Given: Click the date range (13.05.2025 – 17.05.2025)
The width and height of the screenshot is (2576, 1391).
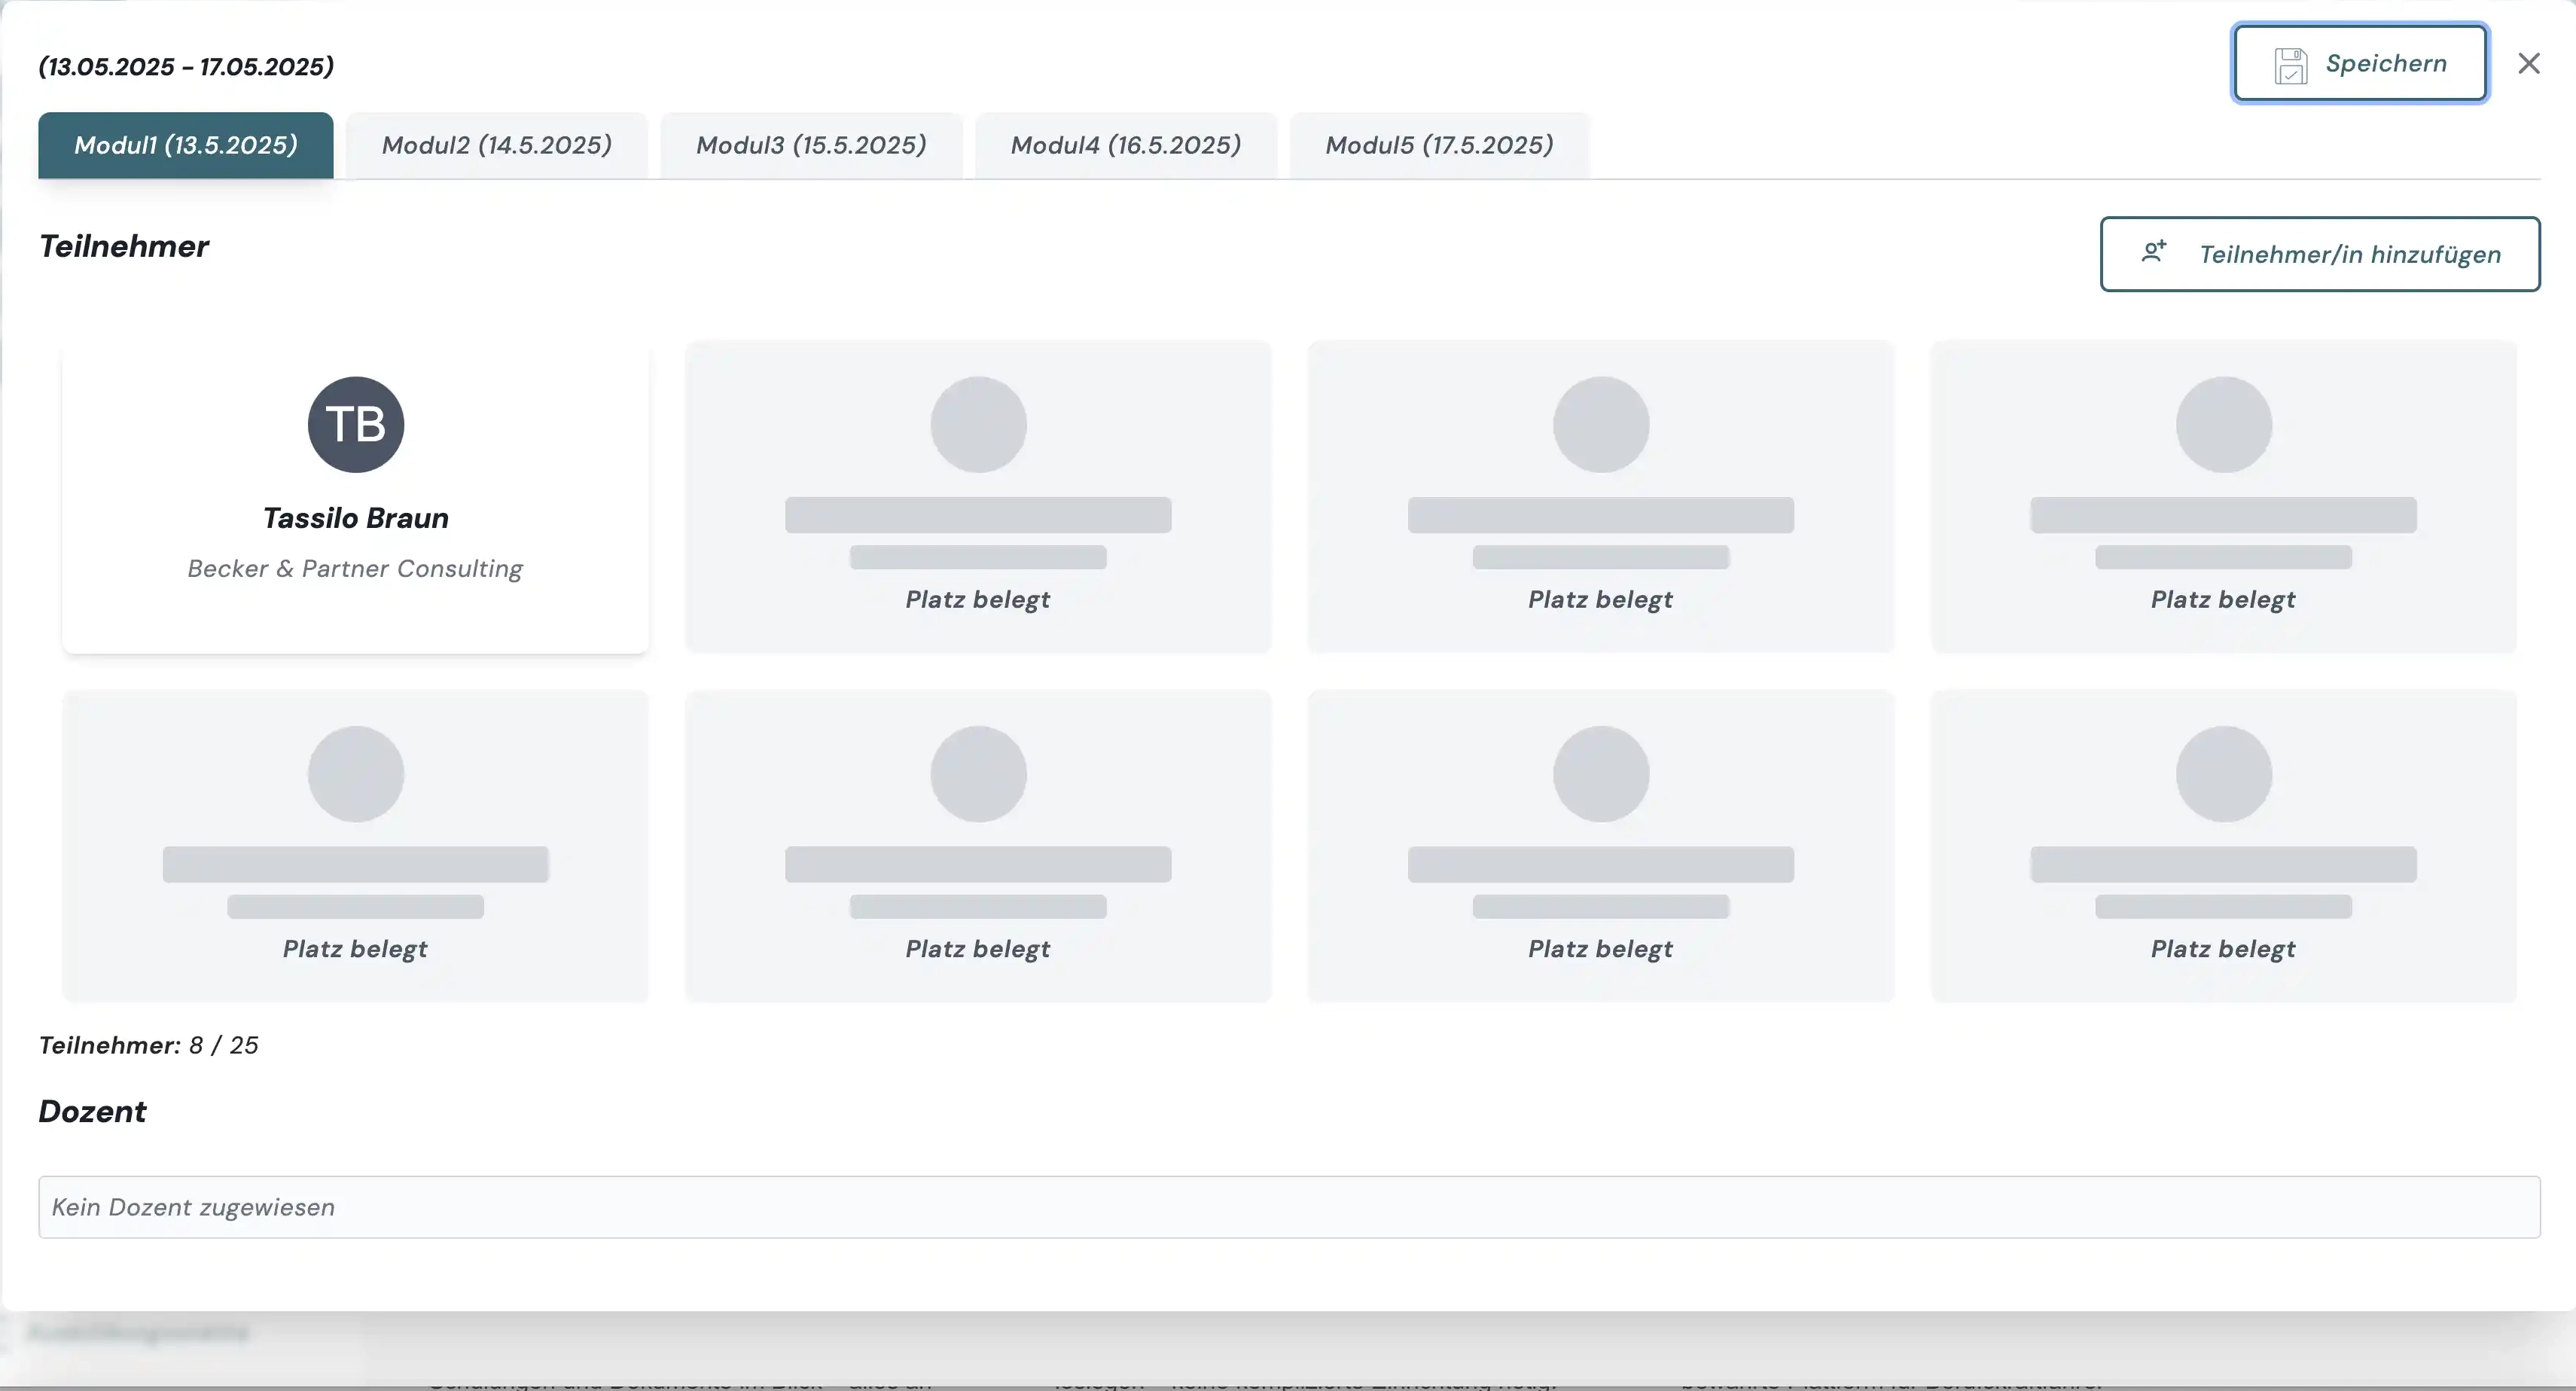Looking at the screenshot, I should [186, 66].
